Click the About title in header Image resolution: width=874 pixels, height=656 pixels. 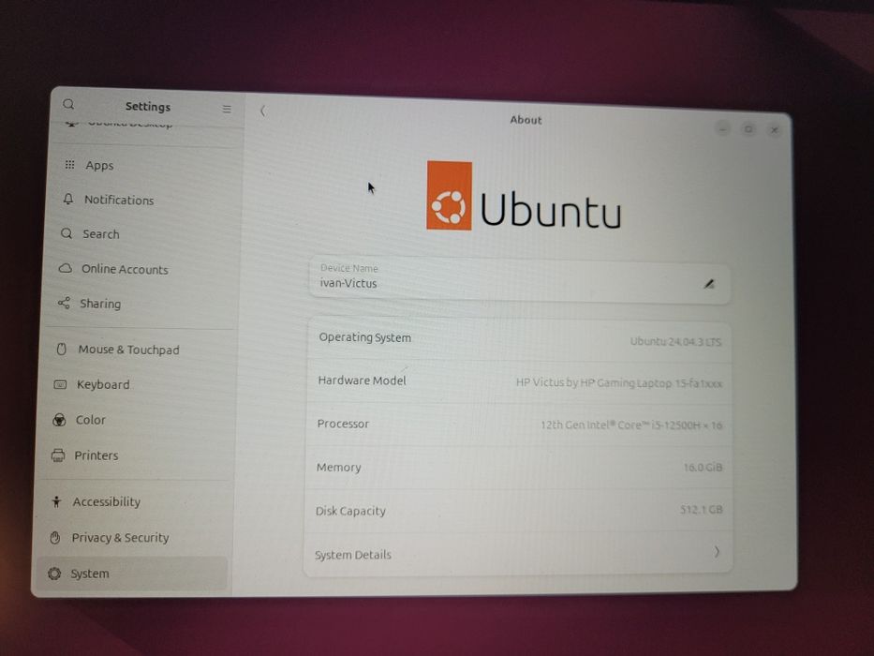[x=526, y=119]
